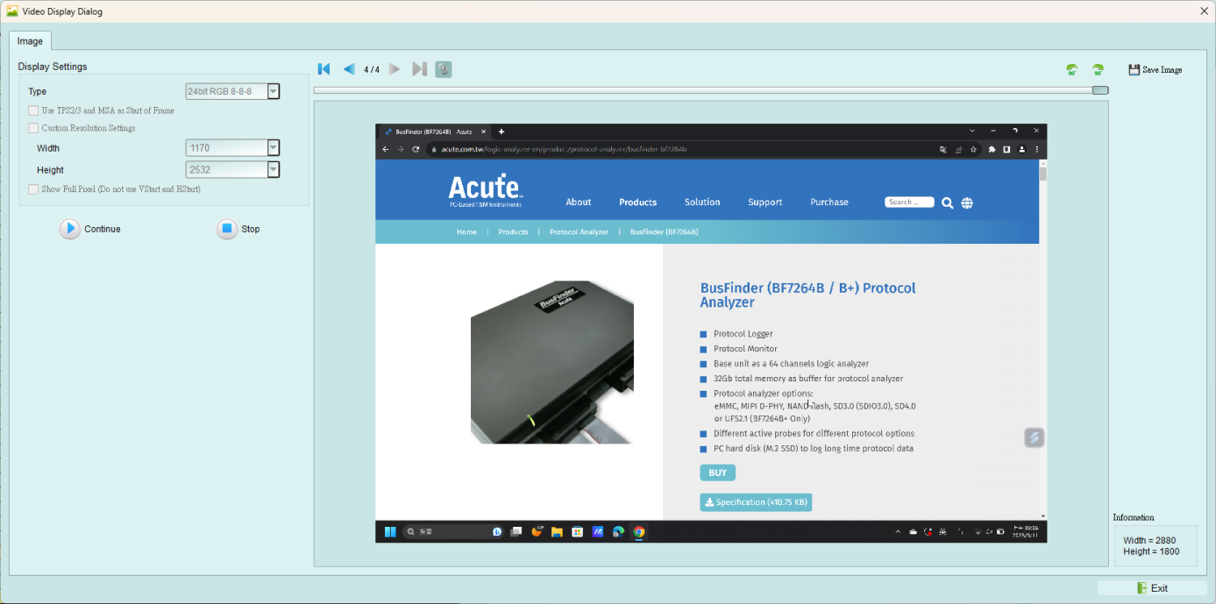Rotate image 90 degrees counterclockwise
The image size is (1216, 604).
tap(1071, 70)
